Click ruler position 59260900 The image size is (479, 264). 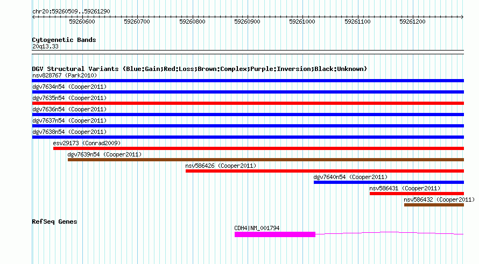coord(247,22)
